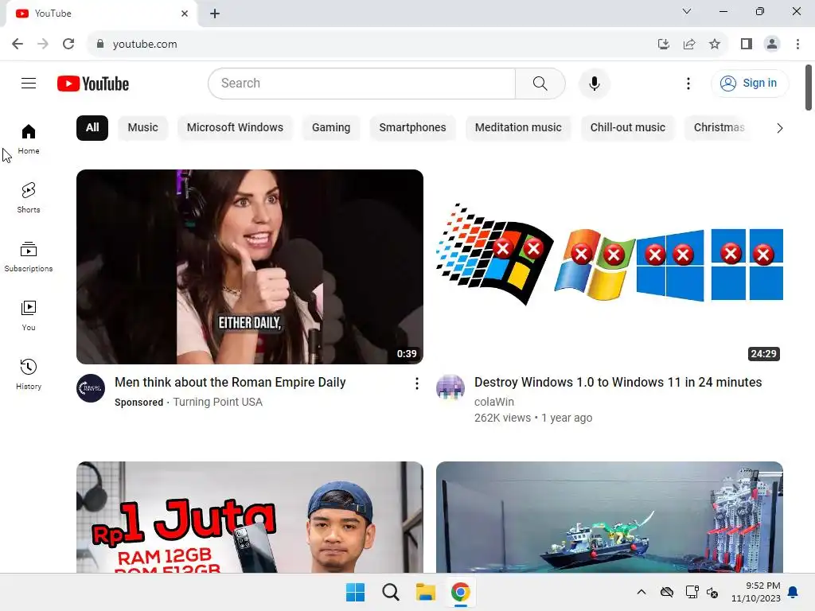Click the YouTube search input field
Image resolution: width=815 pixels, height=611 pixels.
tap(362, 83)
